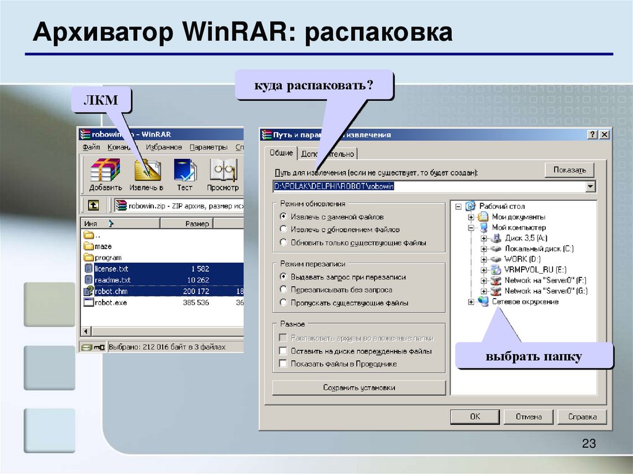The height and width of the screenshot is (474, 633).
Task: Click the Справка help button
Action: [582, 417]
